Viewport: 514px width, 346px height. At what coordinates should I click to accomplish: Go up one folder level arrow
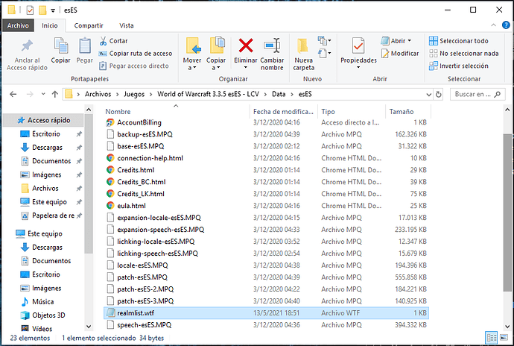tap(54, 94)
